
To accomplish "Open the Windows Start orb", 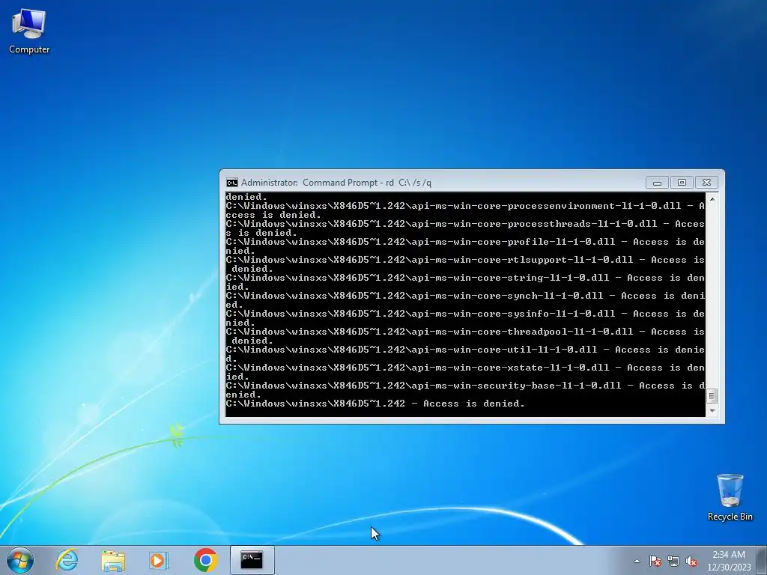I will pyautogui.click(x=20, y=560).
